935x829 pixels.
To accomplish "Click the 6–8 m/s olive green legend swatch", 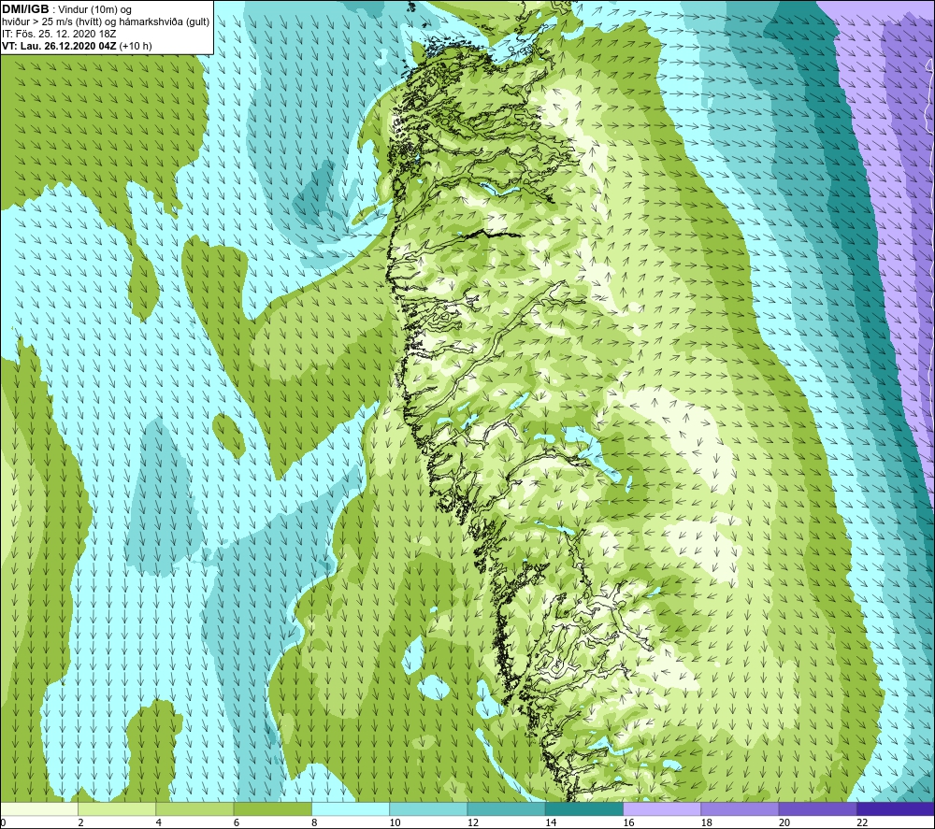I will point(272,808).
